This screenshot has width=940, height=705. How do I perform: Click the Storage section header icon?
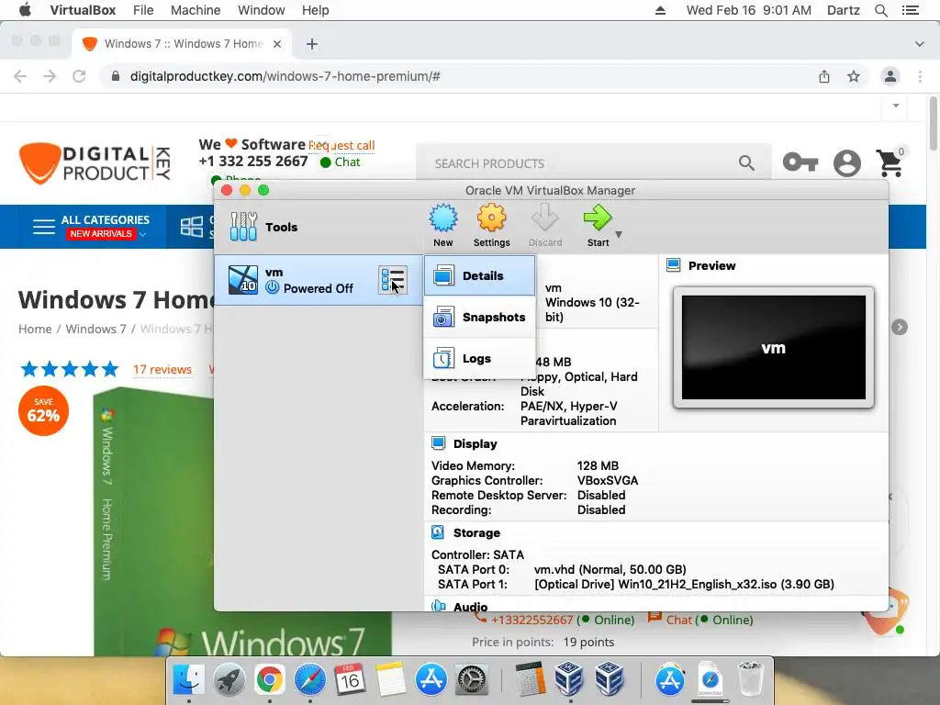pyautogui.click(x=438, y=532)
